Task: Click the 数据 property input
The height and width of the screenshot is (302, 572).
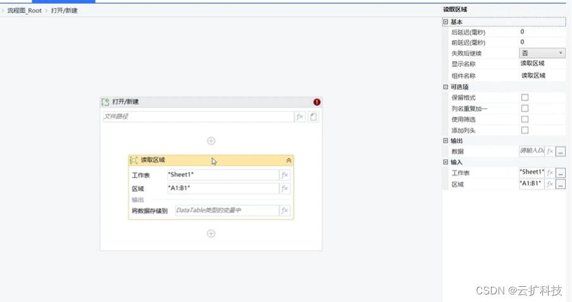Action: click(532, 151)
